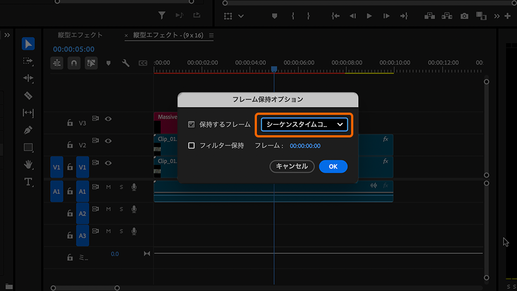The image size is (517, 291).
Task: Click the timeline playhead marker
Action: [274, 70]
